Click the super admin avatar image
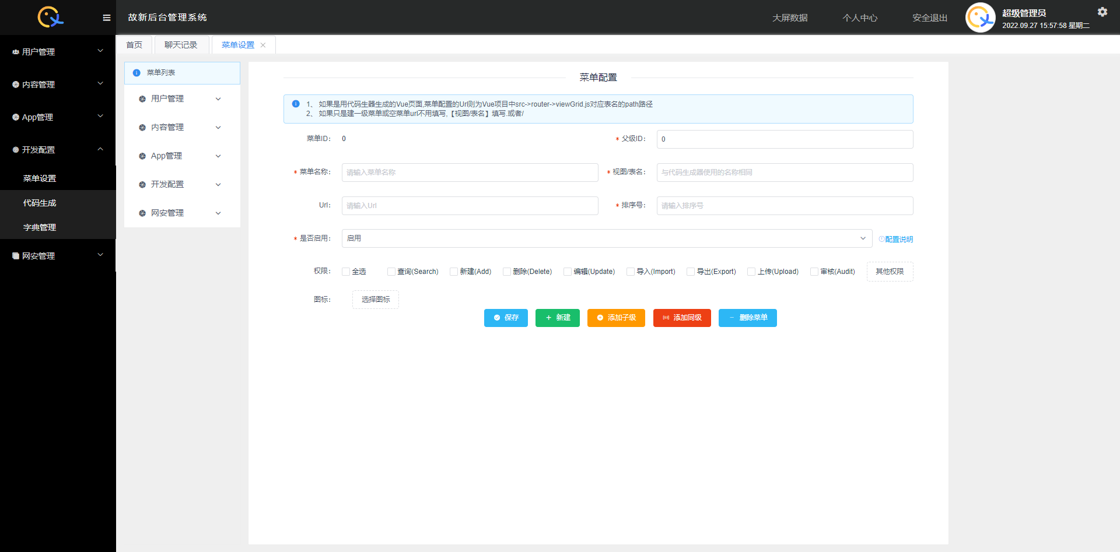 pyautogui.click(x=980, y=17)
